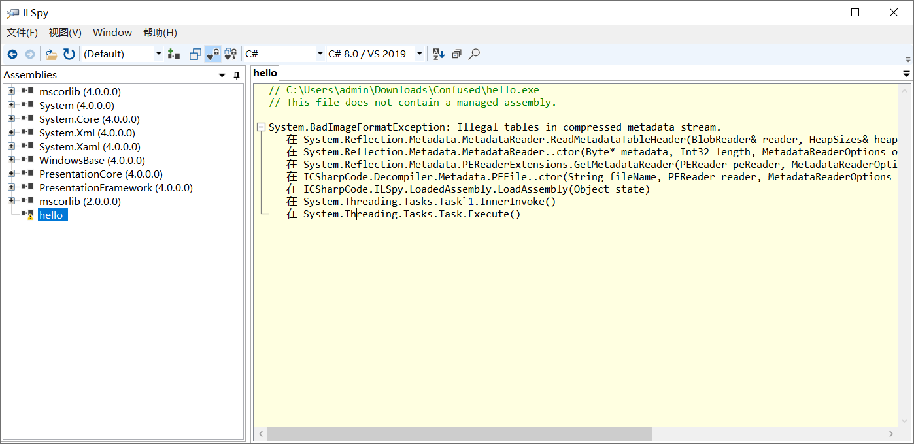Click horizontal scrollbar right arrow
Image resolution: width=914 pixels, height=444 pixels.
[891, 434]
